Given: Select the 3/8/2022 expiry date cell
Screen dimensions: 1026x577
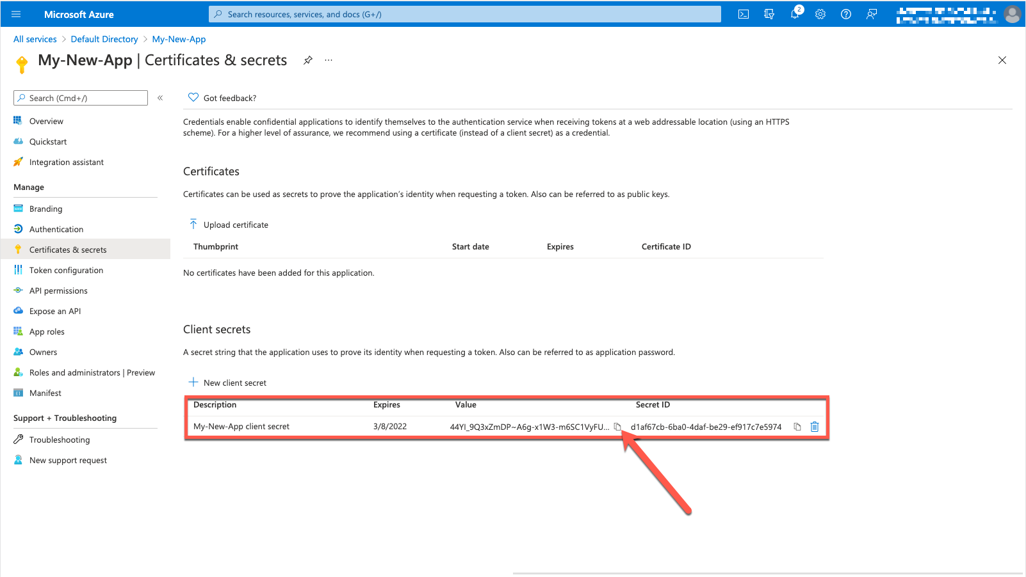Looking at the screenshot, I should (390, 427).
